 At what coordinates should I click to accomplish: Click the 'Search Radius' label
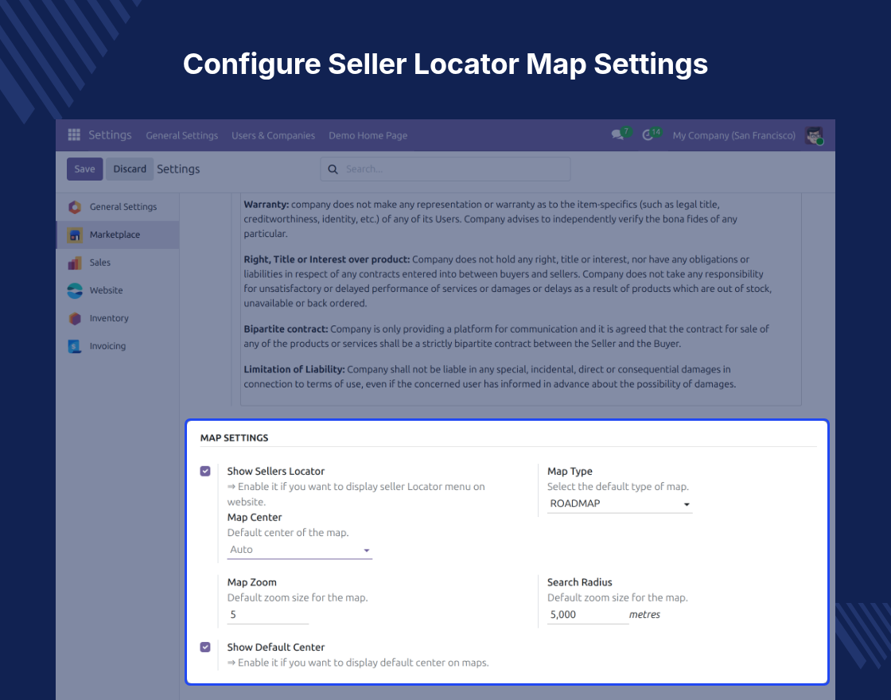pyautogui.click(x=579, y=582)
